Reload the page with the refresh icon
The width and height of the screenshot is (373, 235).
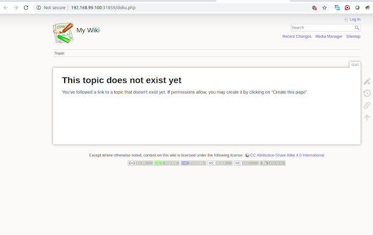(x=26, y=8)
